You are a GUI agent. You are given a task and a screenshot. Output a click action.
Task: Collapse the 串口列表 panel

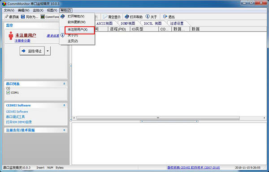(64, 84)
